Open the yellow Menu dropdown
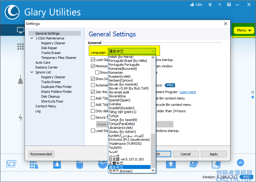Viewport: 256px width, 182px height. (x=244, y=30)
